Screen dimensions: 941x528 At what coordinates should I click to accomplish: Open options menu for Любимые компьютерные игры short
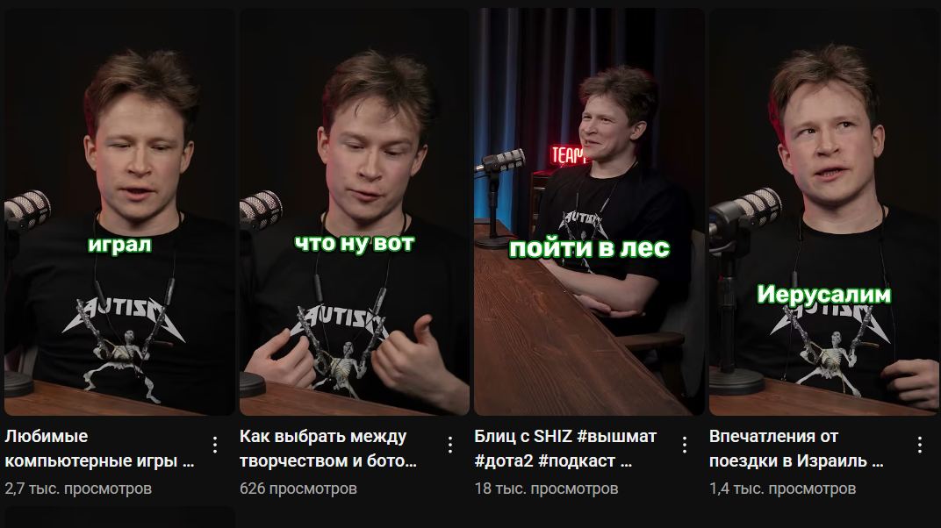(x=215, y=445)
